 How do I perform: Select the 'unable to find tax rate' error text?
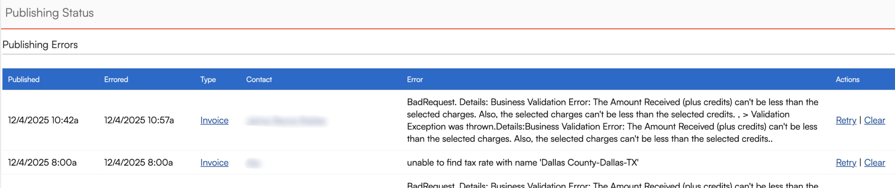pyautogui.click(x=523, y=162)
